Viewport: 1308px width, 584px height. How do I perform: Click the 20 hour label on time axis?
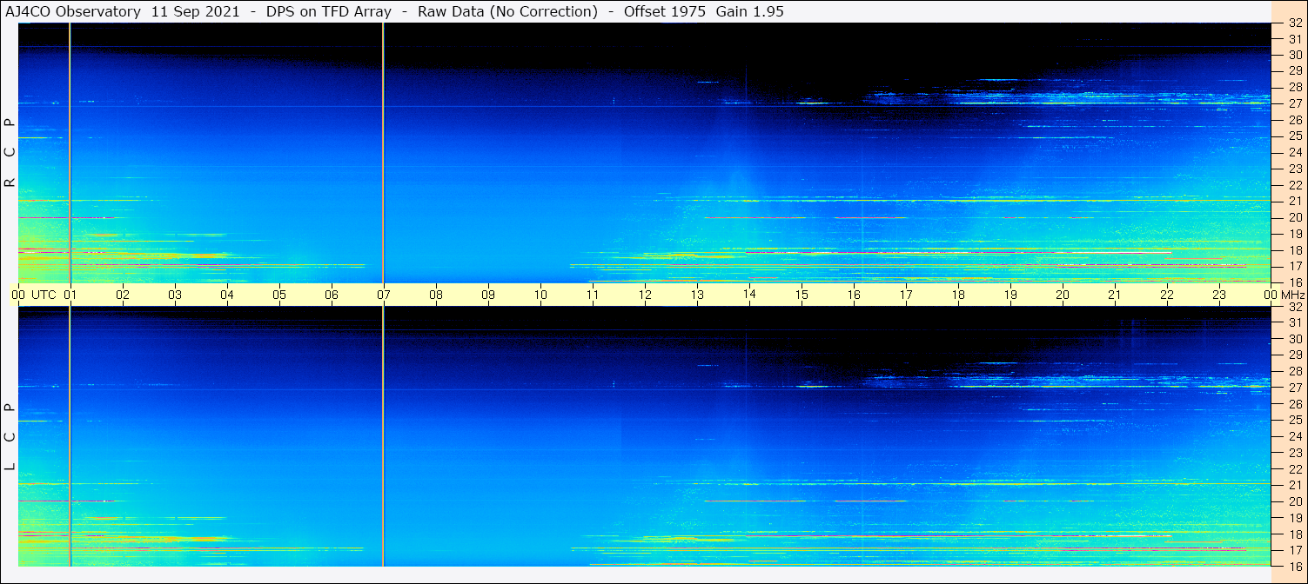tap(1063, 295)
